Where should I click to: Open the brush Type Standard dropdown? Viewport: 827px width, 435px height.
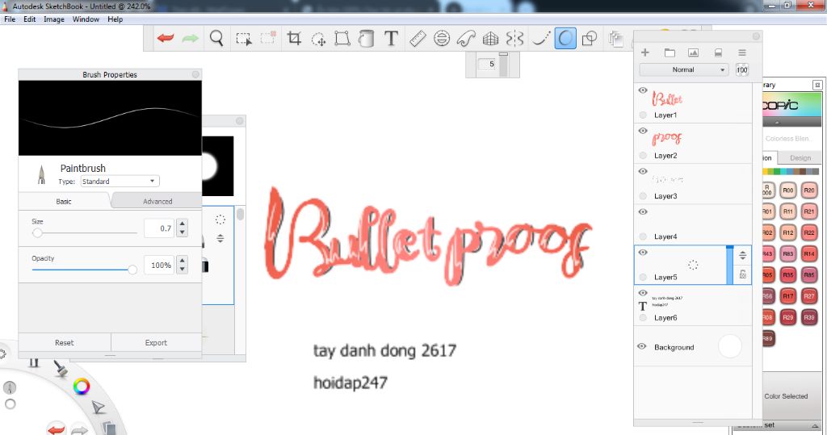pyautogui.click(x=120, y=182)
